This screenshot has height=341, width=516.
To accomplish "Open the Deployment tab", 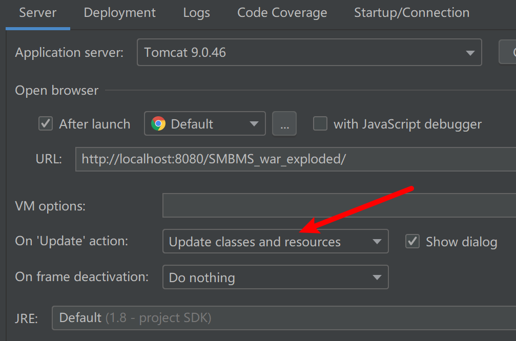I will point(119,13).
